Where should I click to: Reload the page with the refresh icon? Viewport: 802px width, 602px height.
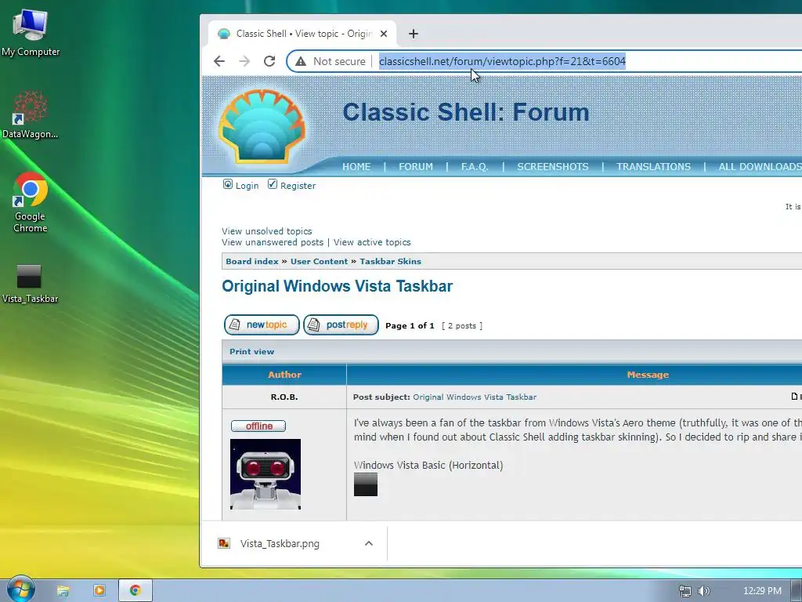[269, 61]
